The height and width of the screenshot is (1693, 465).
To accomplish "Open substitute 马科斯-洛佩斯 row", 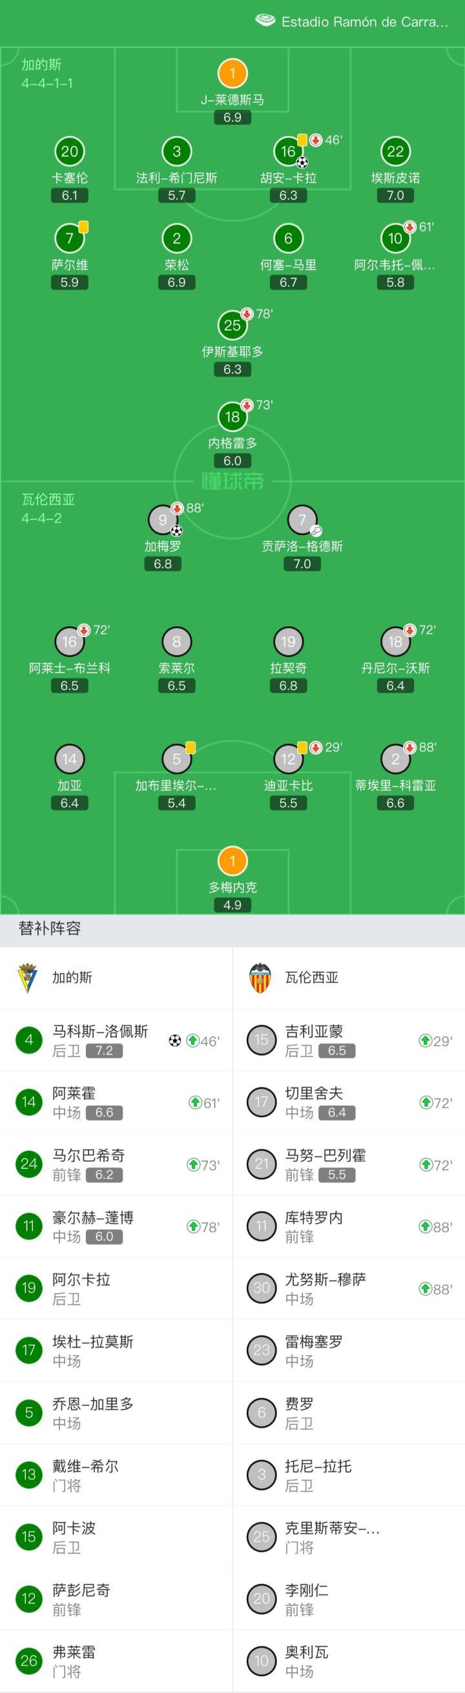I will (116, 1040).
